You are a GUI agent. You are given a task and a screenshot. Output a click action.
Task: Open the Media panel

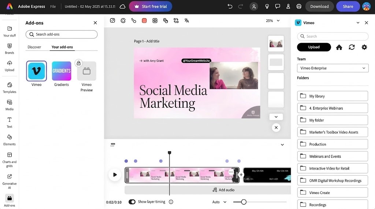(9, 105)
